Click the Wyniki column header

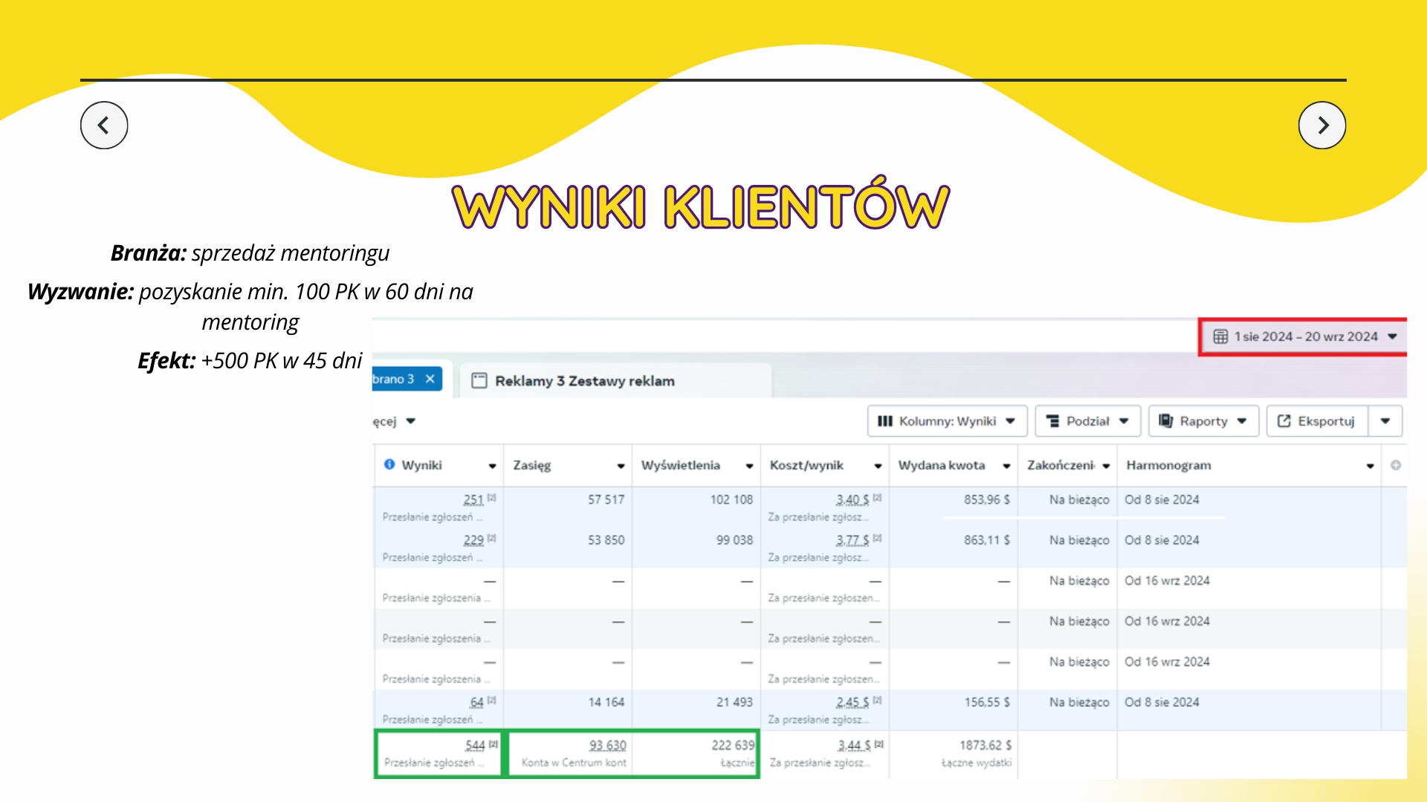(x=421, y=465)
